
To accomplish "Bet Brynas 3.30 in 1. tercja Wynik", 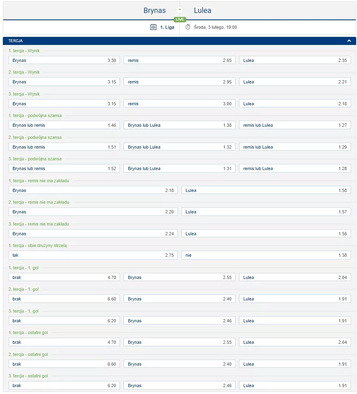I will point(64,60).
